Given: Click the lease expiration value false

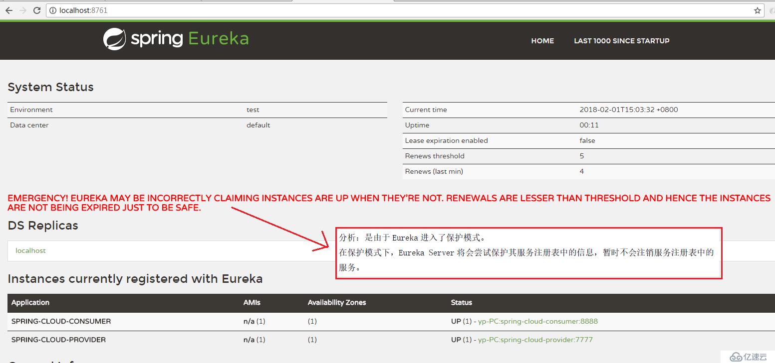Looking at the screenshot, I should coord(587,140).
